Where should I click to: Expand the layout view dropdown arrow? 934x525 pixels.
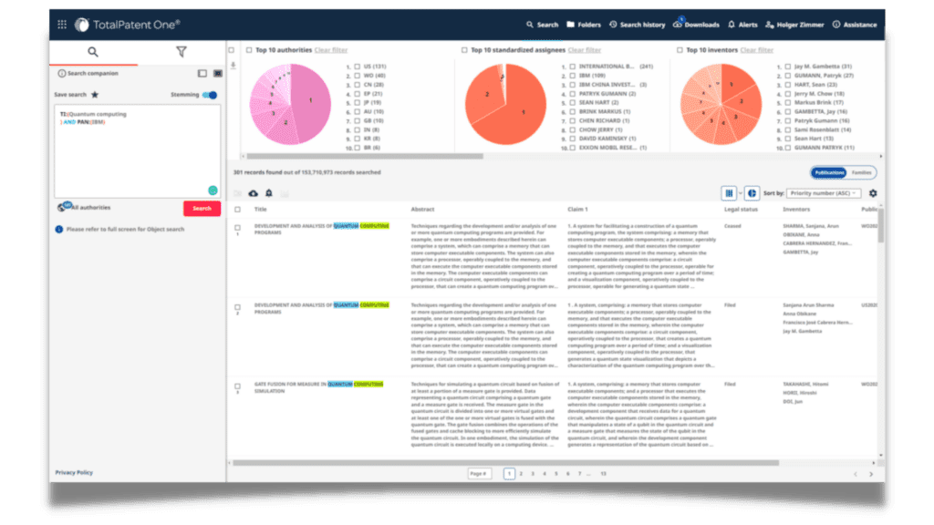pos(741,193)
